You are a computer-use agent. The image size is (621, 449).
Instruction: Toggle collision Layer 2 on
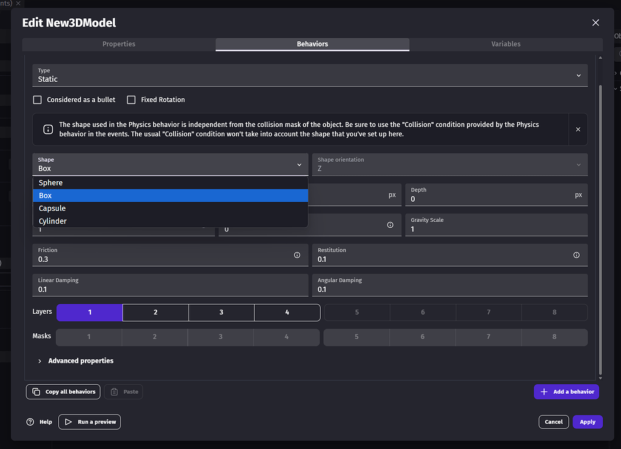(x=155, y=312)
